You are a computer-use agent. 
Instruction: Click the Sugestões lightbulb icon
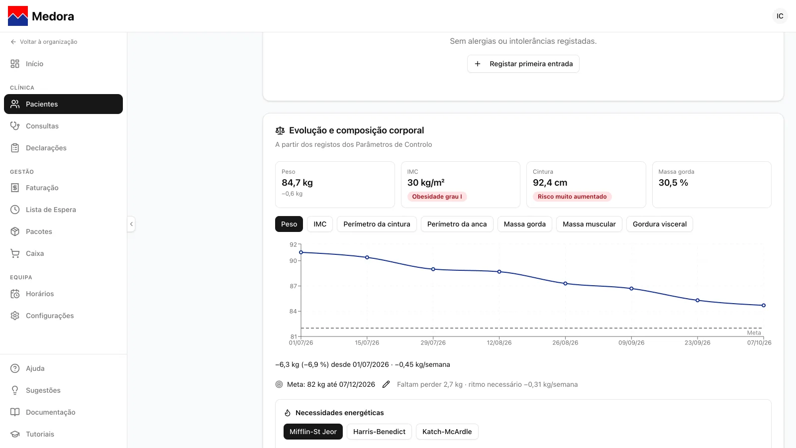point(15,390)
